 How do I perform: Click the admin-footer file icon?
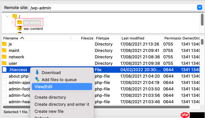5,89
